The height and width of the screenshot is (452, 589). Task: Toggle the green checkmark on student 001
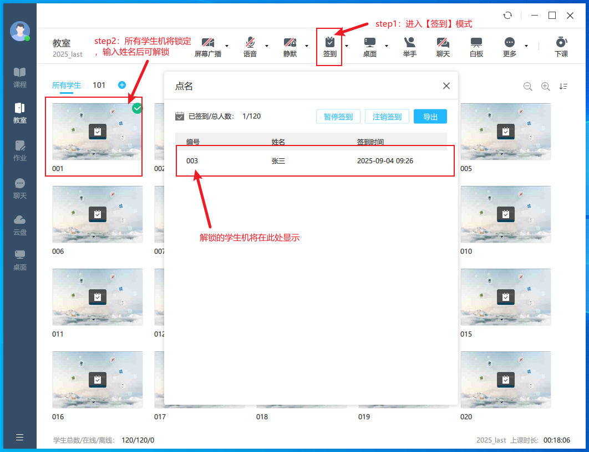[x=137, y=108]
